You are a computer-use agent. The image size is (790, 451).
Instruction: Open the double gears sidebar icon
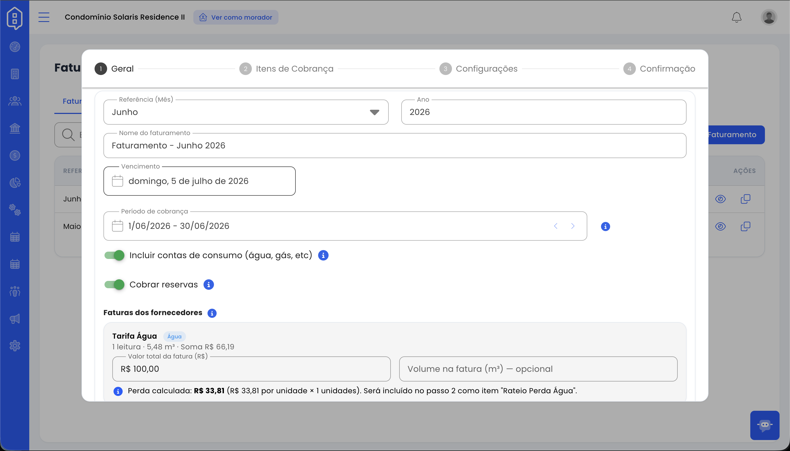[x=15, y=210]
